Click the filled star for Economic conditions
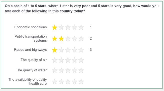 coord(55,27)
